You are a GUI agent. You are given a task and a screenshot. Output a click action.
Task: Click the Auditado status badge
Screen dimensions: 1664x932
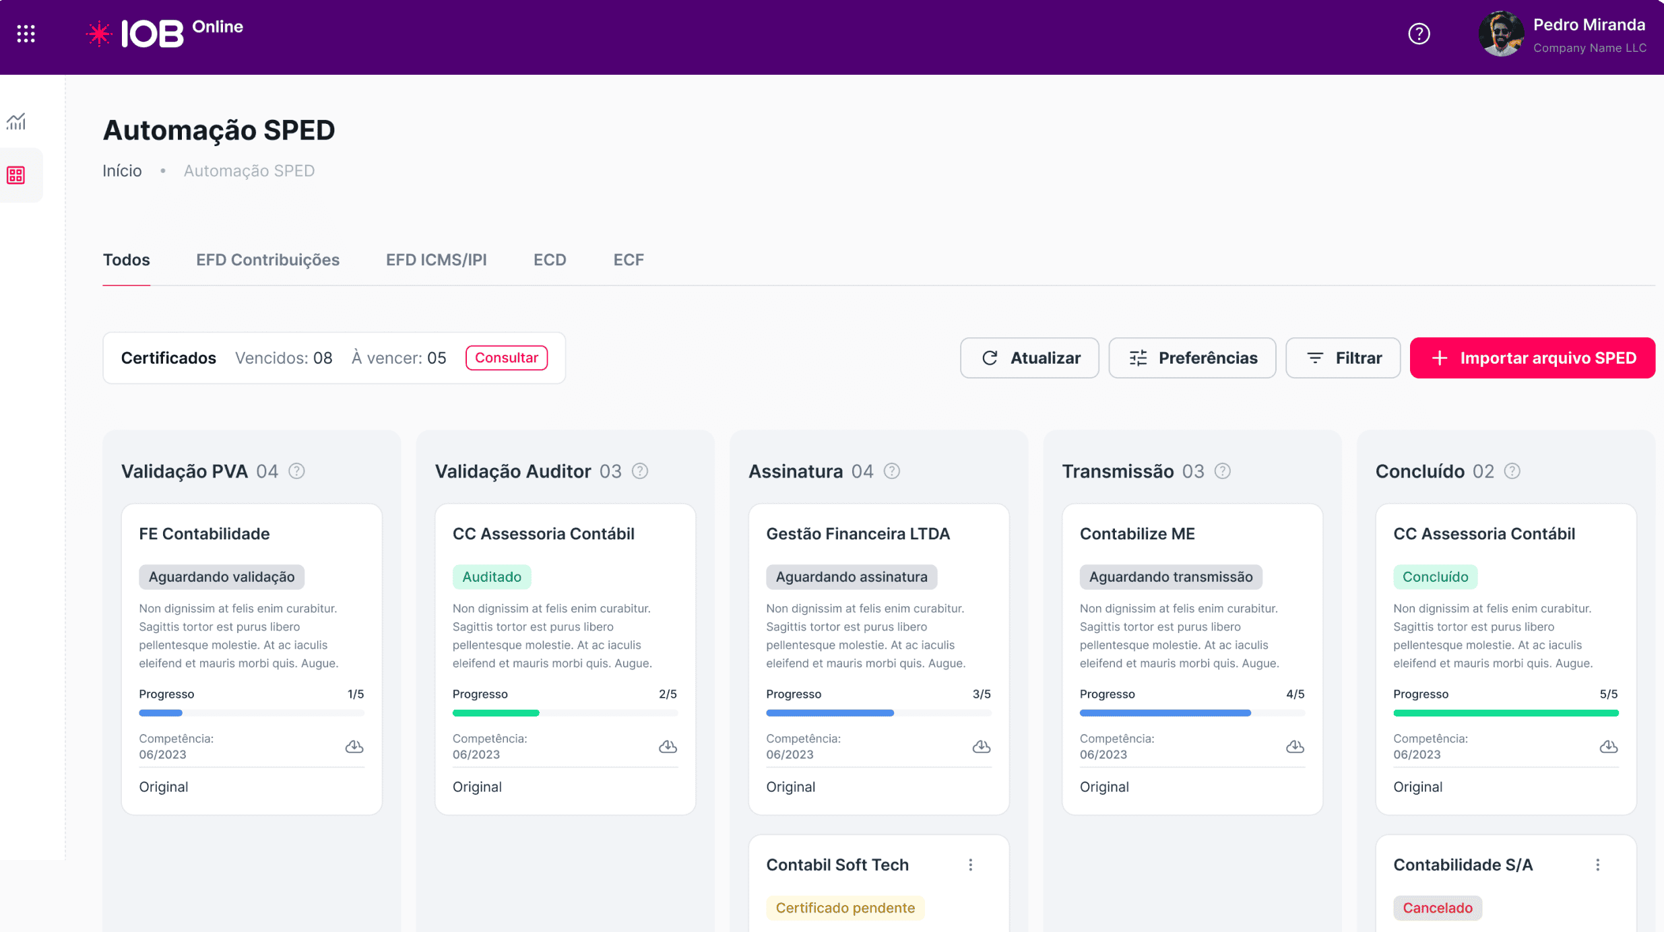coord(492,577)
